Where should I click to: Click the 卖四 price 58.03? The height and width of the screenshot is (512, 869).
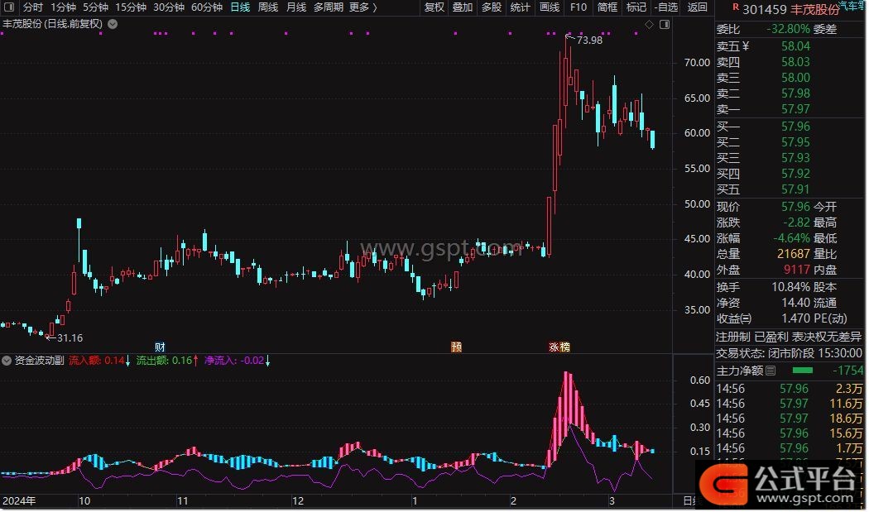tap(795, 62)
